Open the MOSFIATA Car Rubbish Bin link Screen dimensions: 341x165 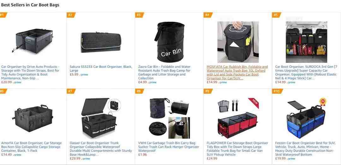pyautogui.click(x=237, y=72)
